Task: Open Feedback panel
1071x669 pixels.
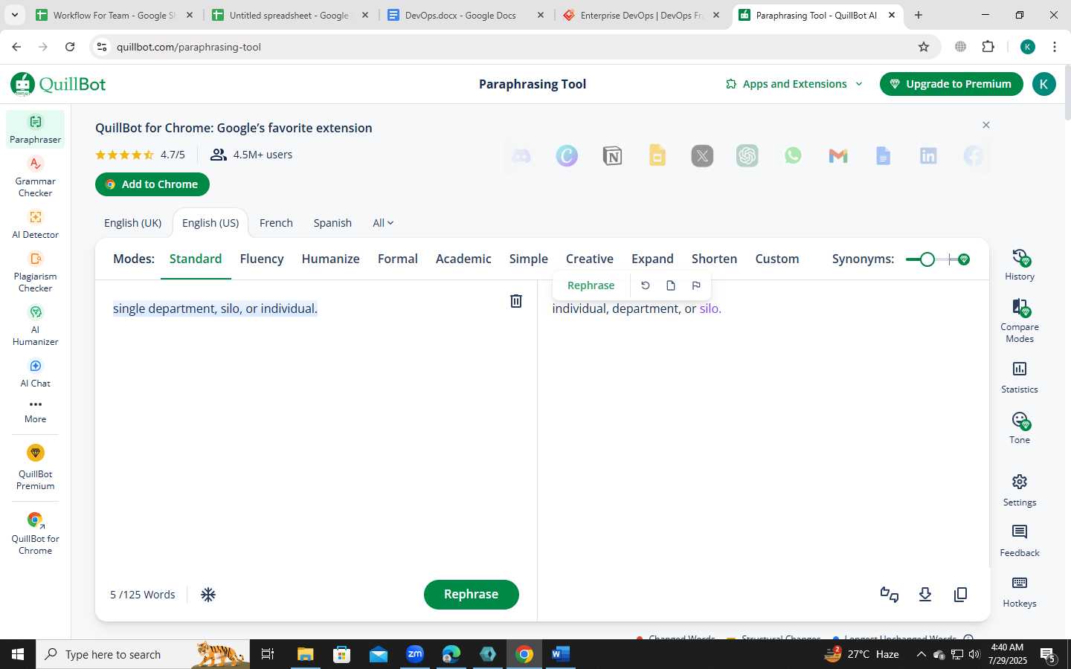Action: coord(1020,540)
